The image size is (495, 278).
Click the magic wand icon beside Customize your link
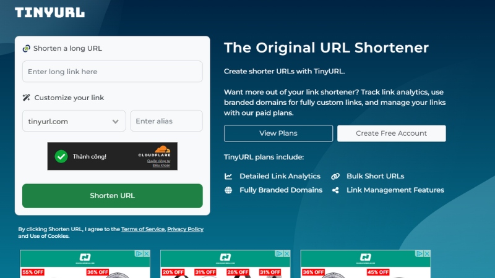(26, 98)
